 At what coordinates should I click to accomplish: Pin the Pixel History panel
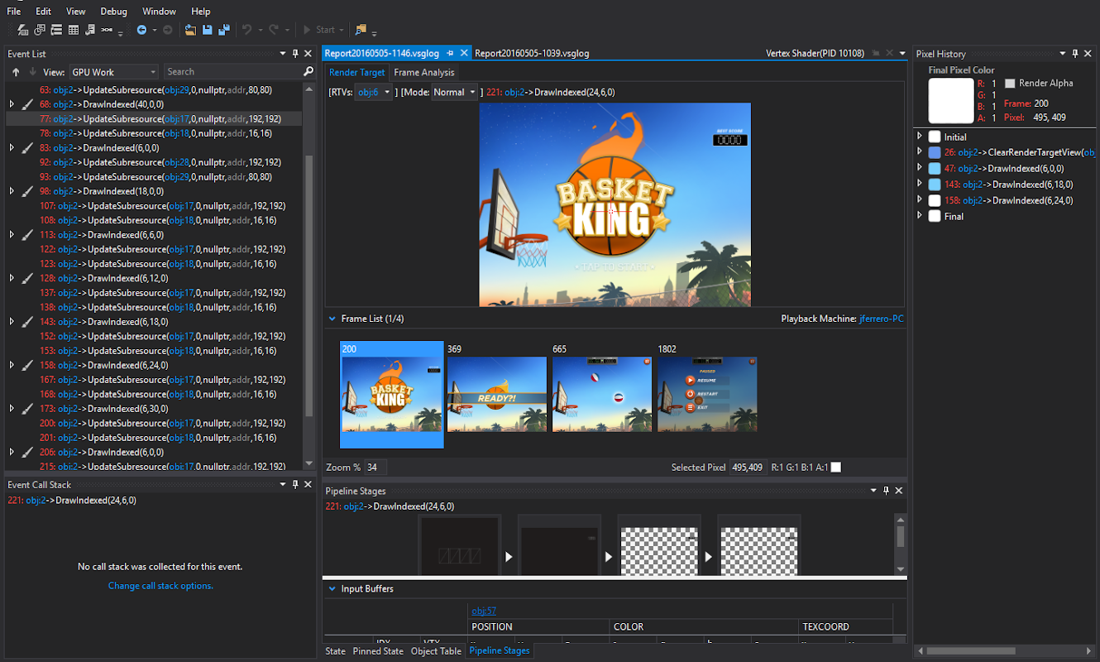point(1075,54)
